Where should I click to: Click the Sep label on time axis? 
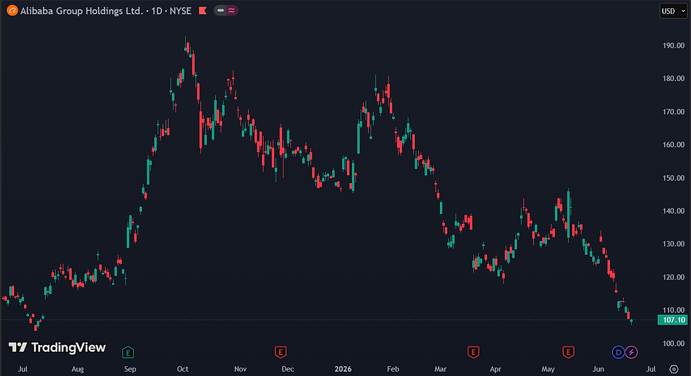(130, 369)
